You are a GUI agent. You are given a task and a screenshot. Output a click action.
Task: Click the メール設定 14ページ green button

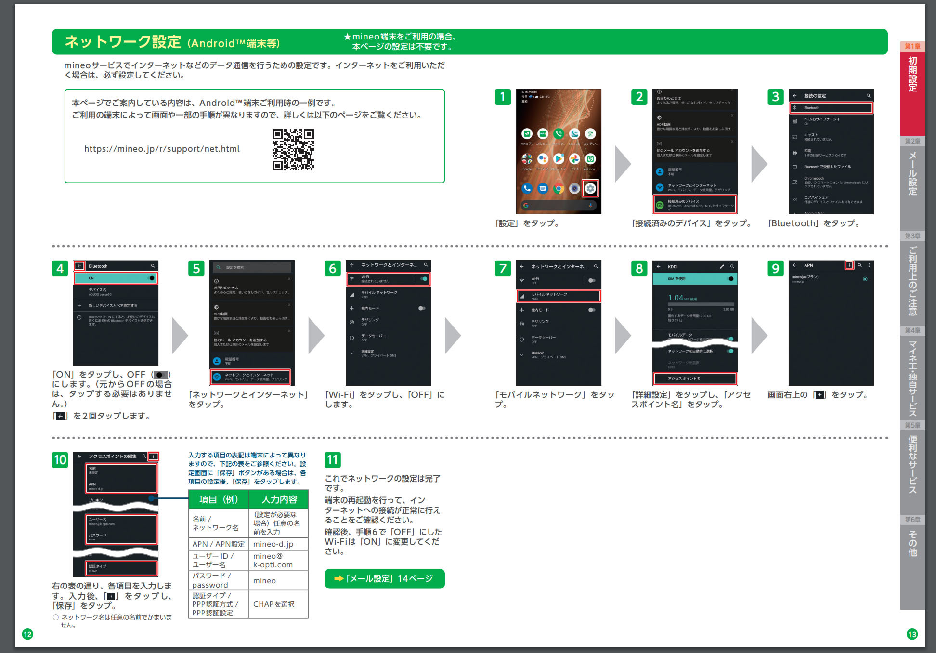[x=384, y=578]
